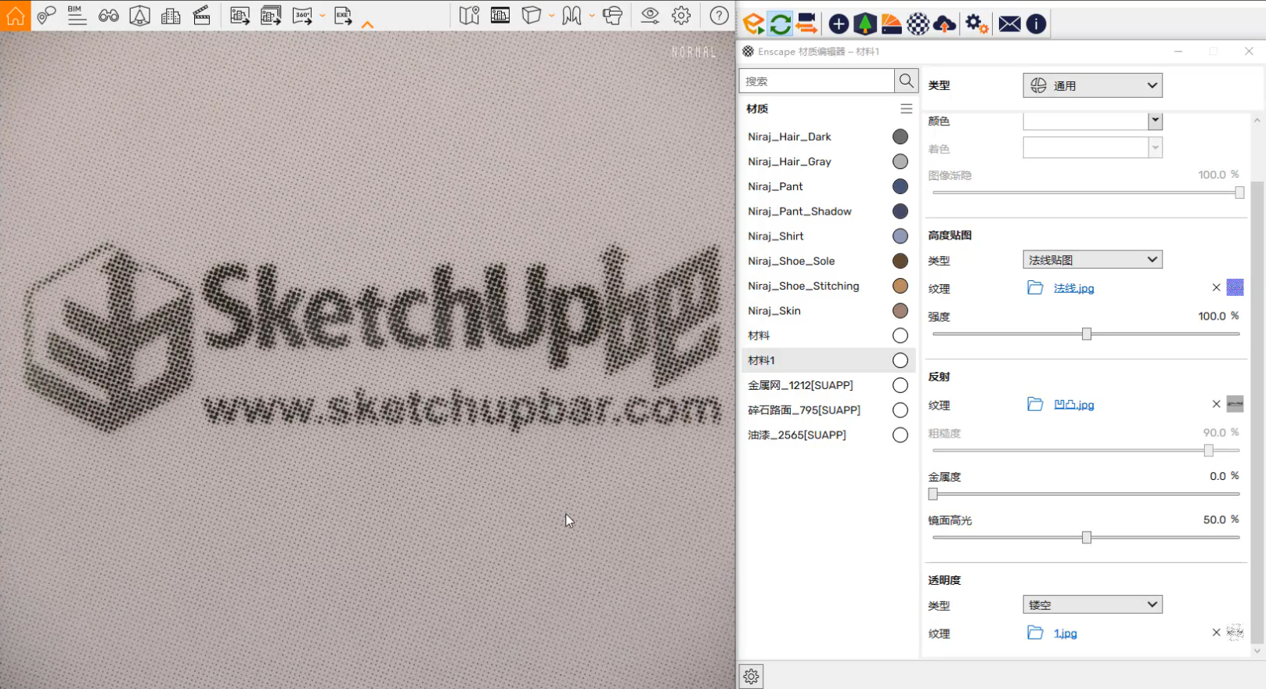
Task: Open the general settings double-gear icon
Action: (x=976, y=24)
